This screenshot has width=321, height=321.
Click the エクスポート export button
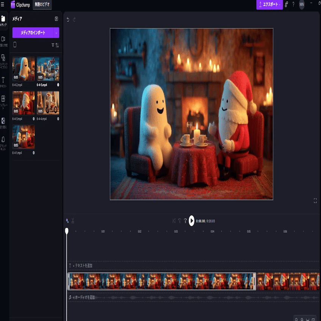click(268, 4)
